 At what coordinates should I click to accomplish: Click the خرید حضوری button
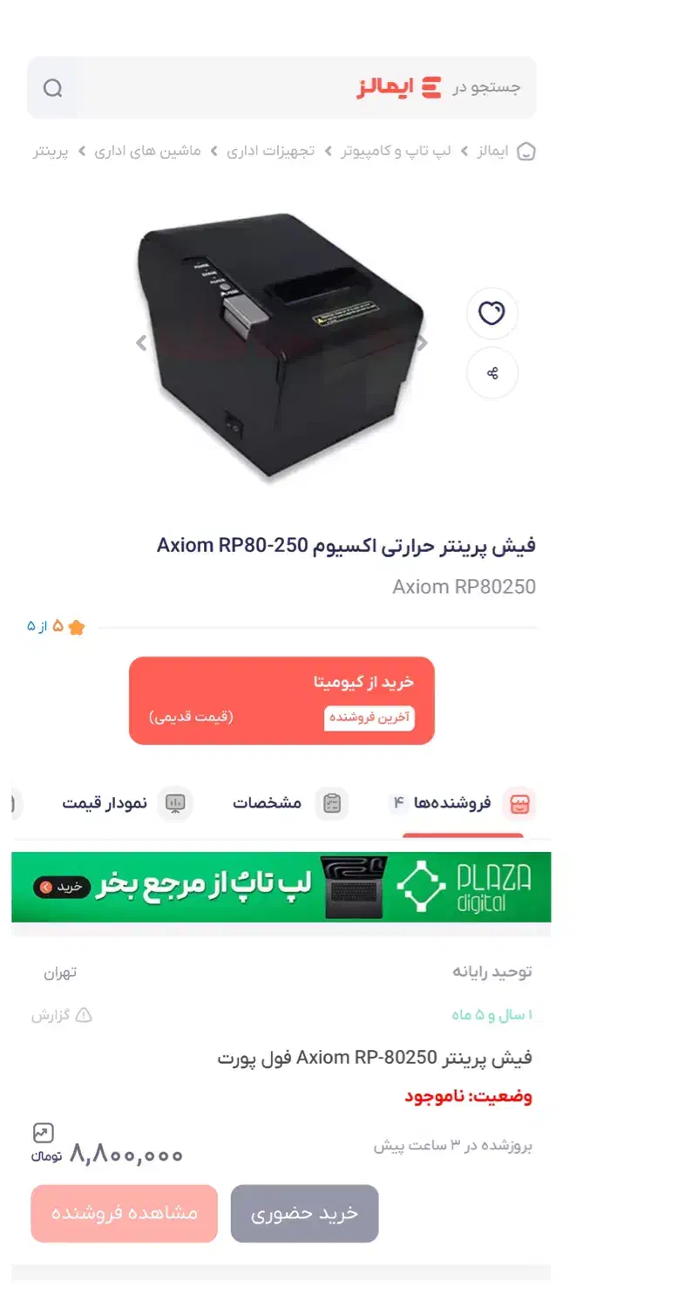point(305,1213)
